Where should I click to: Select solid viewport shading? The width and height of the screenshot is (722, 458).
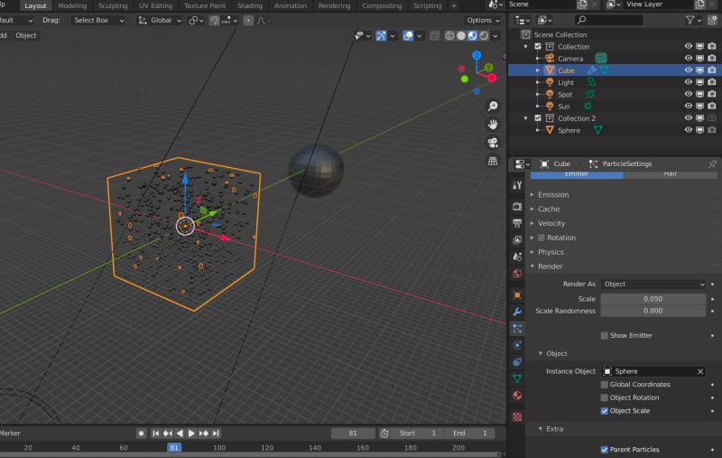coord(461,36)
